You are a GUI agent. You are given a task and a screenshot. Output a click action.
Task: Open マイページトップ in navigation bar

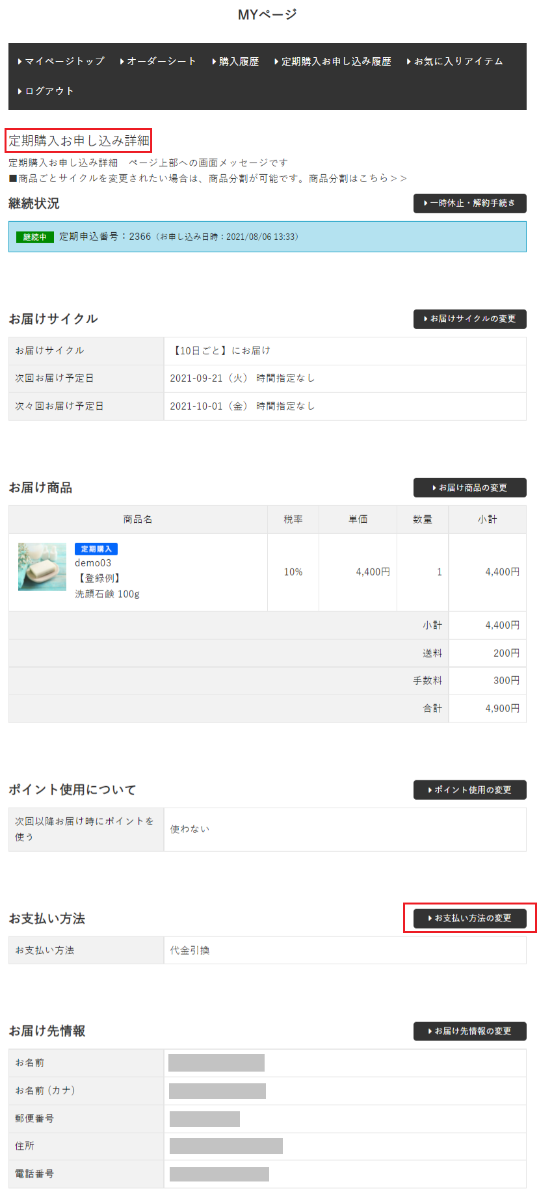tap(64, 61)
